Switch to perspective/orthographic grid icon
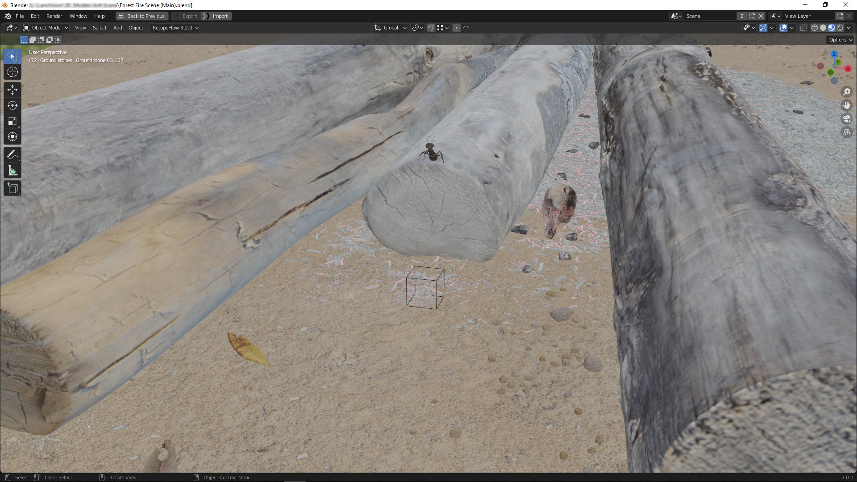Image resolution: width=857 pixels, height=482 pixels. pos(846,132)
